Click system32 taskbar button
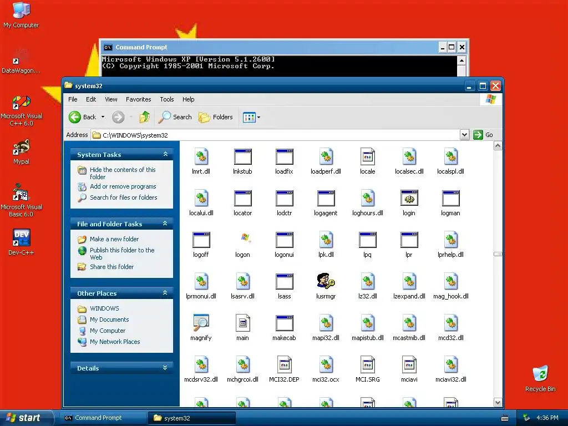The height and width of the screenshot is (426, 568). (192, 418)
